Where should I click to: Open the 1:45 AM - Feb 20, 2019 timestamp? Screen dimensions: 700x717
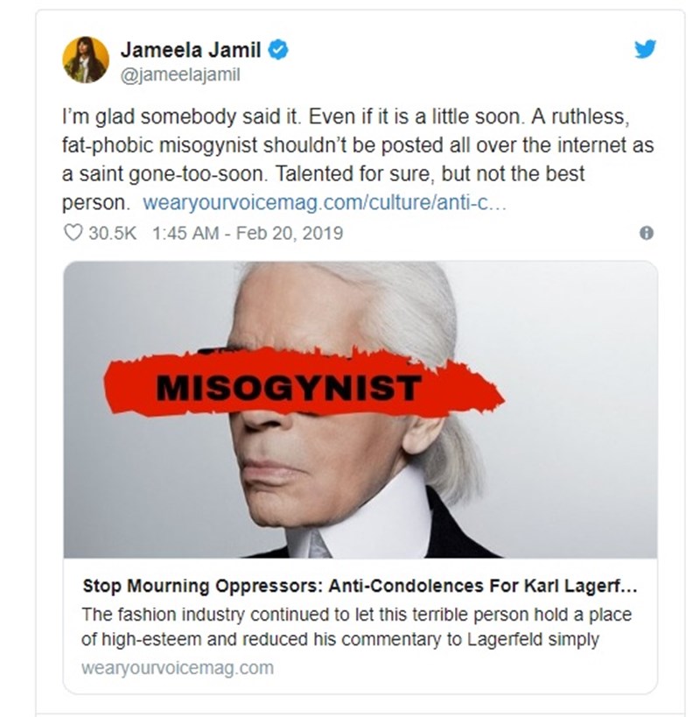(248, 233)
